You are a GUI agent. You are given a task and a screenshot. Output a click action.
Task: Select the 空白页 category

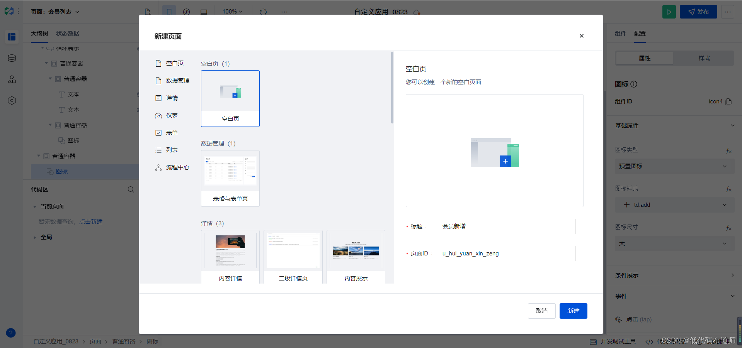[169, 63]
